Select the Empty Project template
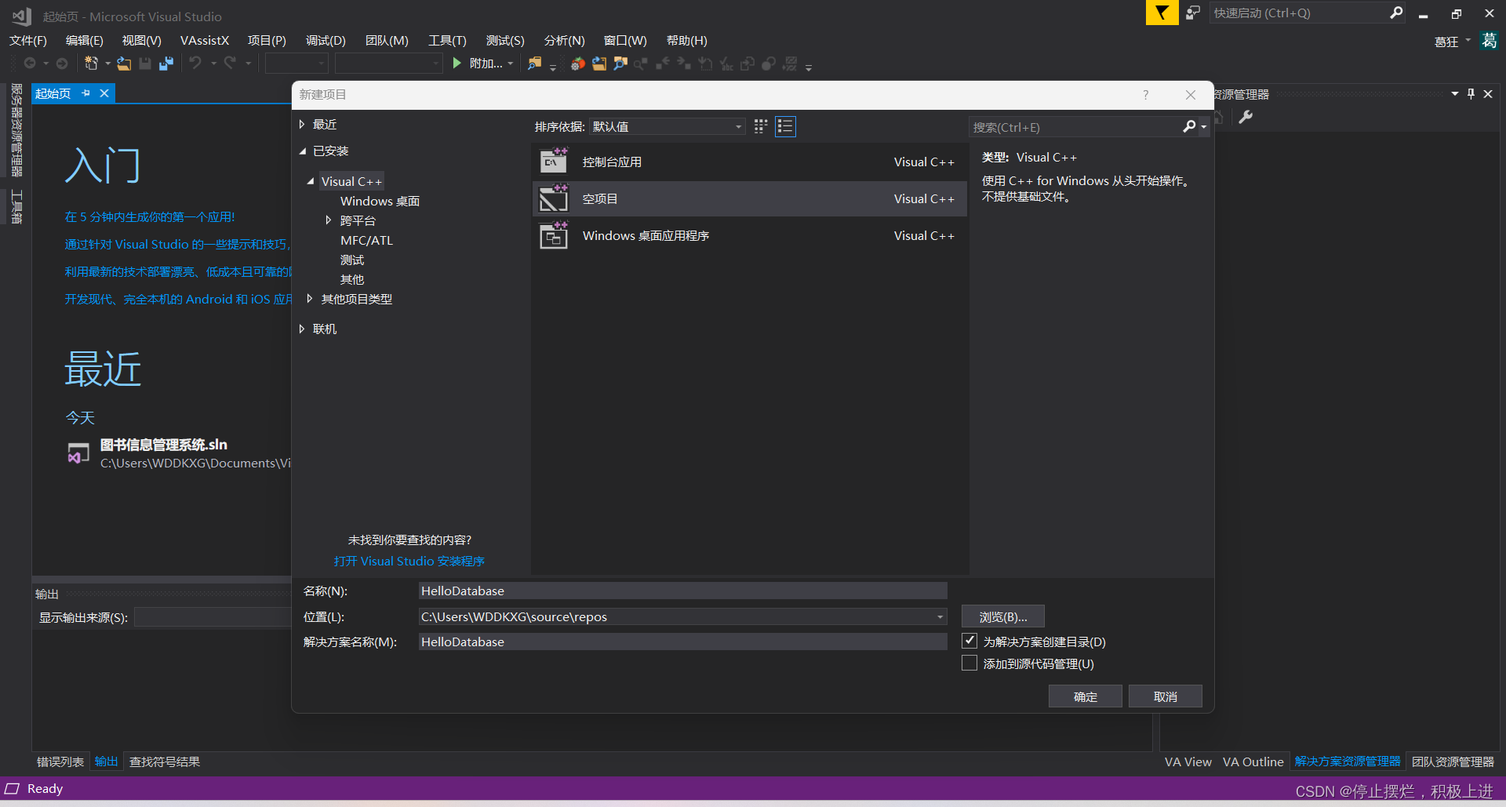Viewport: 1506px width, 807px height. [x=749, y=198]
